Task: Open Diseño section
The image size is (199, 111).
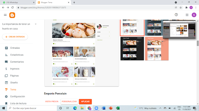Action: tap(14, 83)
